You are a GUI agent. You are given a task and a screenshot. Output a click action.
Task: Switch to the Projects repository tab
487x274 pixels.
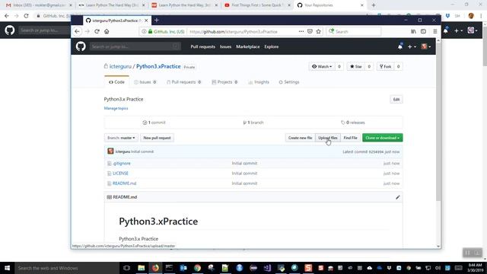[x=224, y=82]
